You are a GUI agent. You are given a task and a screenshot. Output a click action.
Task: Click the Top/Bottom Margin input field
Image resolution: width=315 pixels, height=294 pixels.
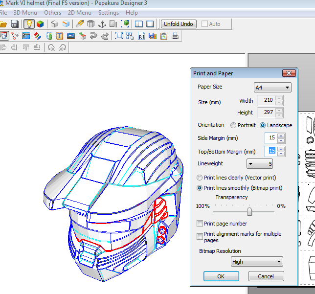271,151
